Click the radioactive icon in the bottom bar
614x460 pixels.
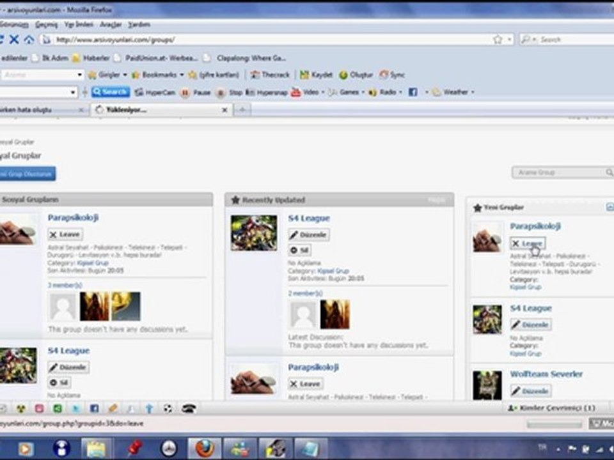[x=21, y=409]
